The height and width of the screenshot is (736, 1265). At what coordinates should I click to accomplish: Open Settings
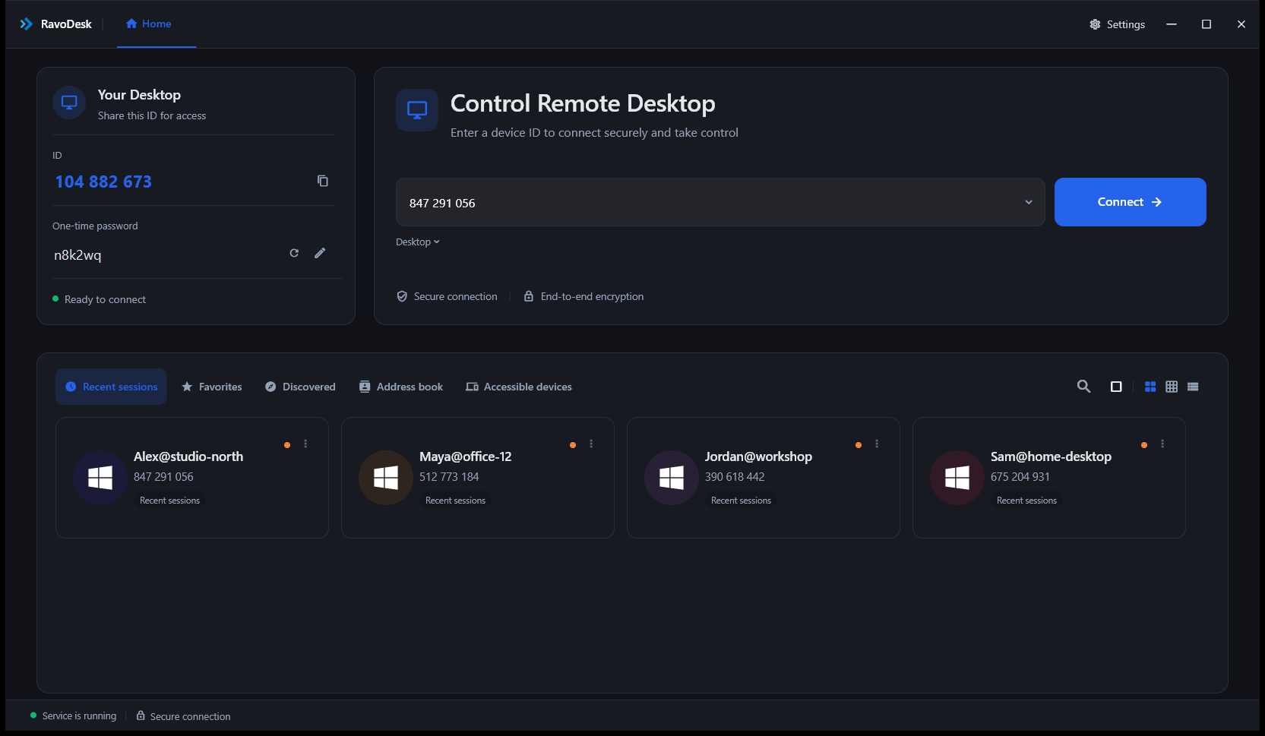pos(1117,24)
